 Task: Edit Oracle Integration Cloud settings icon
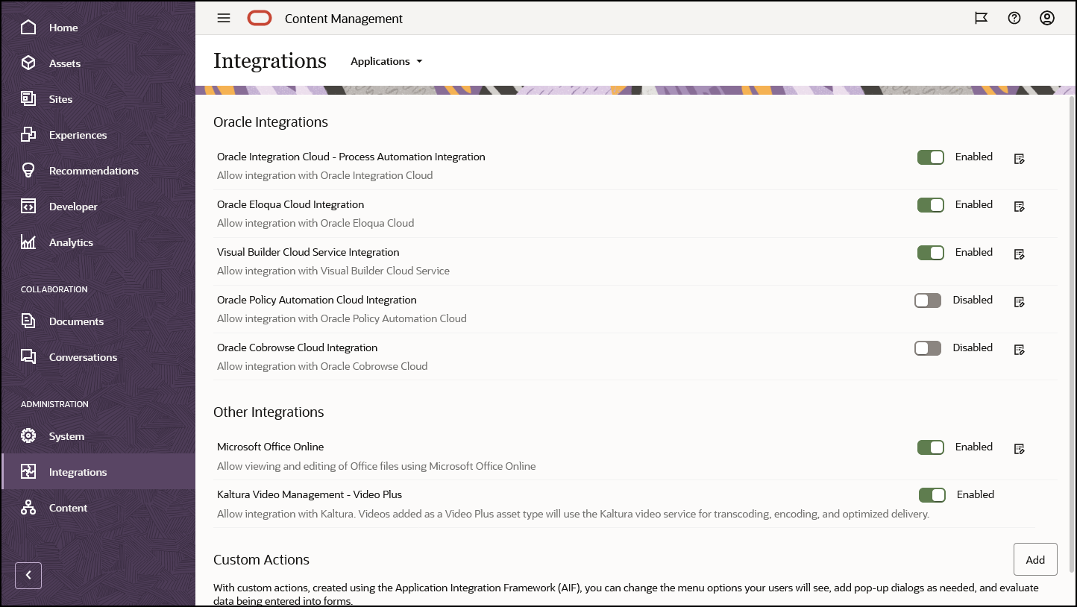pyautogui.click(x=1020, y=159)
